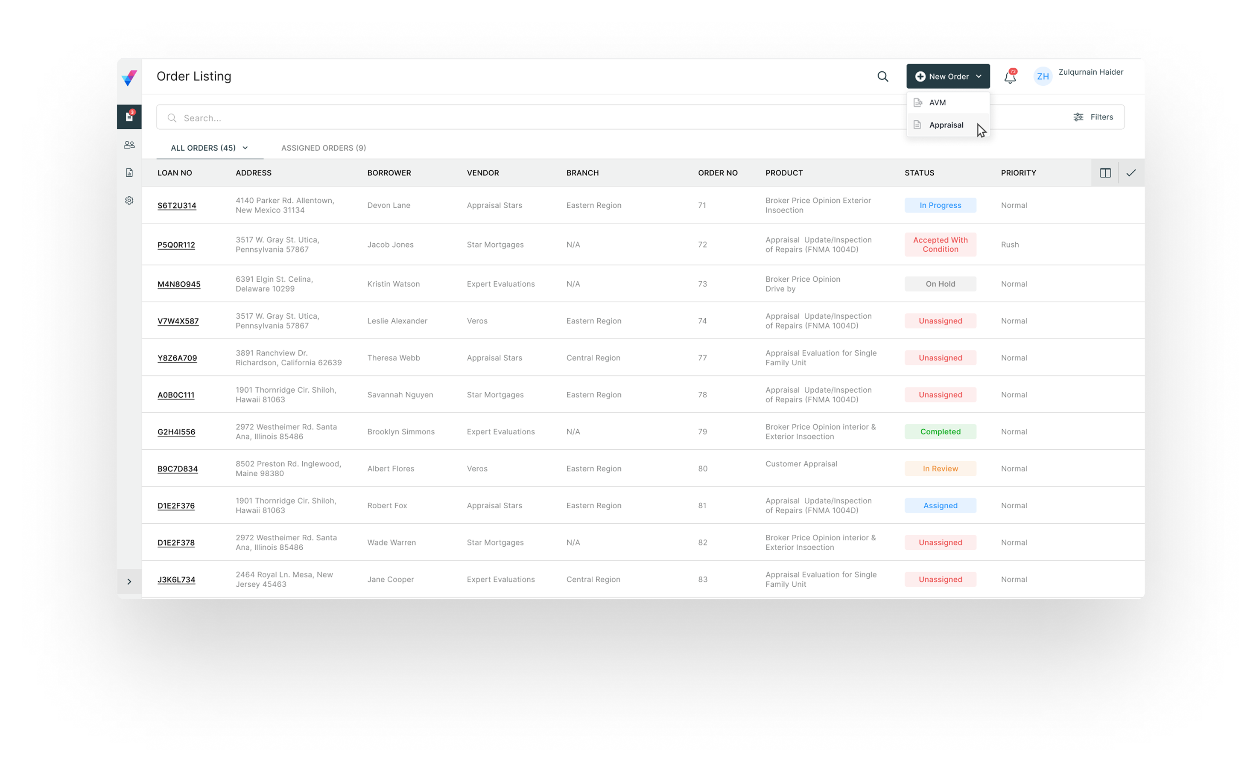The image size is (1259, 772).
Task: Click the plus icon in New Order
Action: tap(920, 76)
